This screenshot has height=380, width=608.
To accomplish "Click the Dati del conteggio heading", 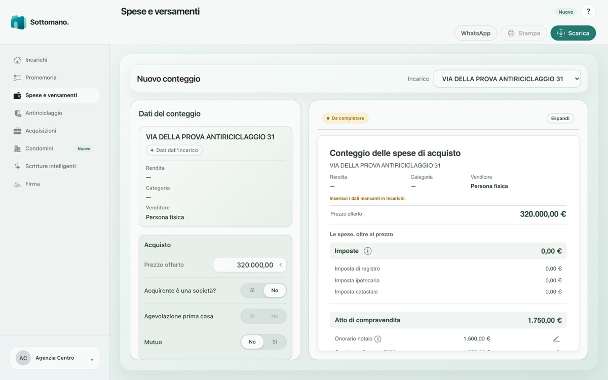I will tap(170, 114).
